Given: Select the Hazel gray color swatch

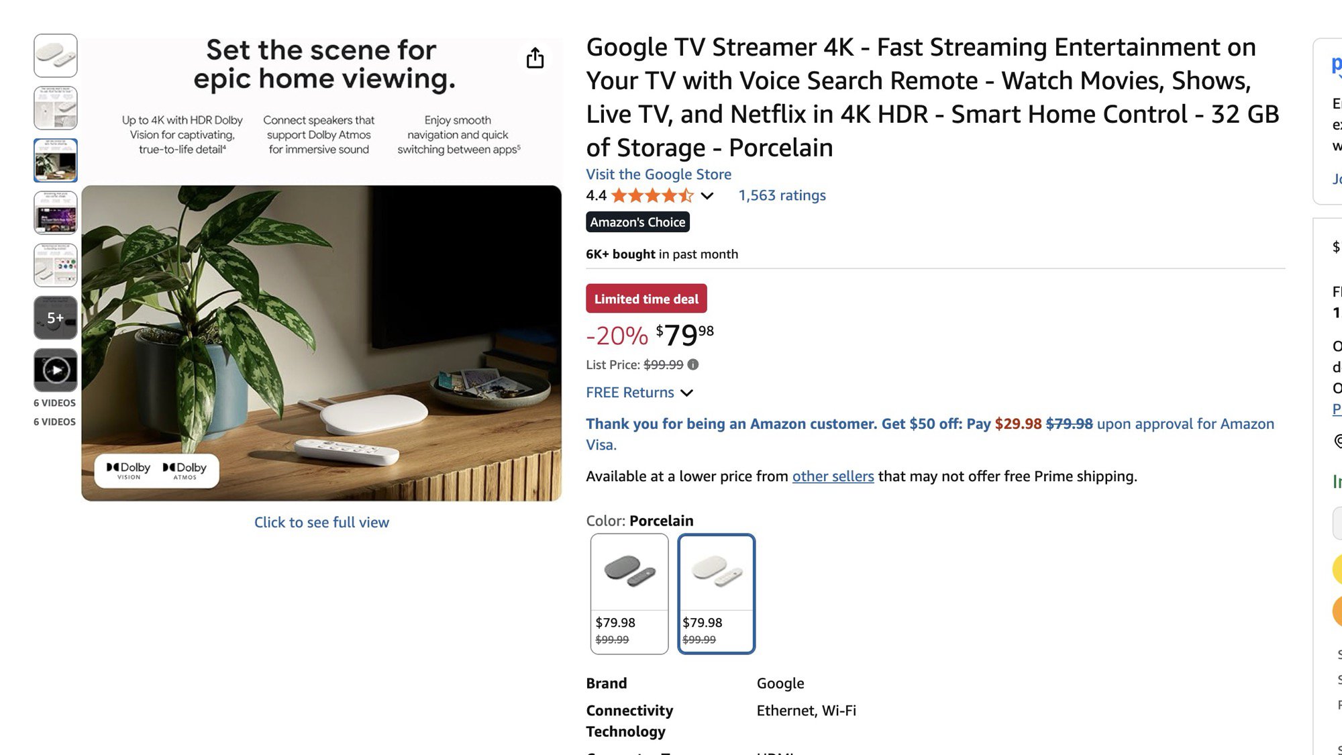Looking at the screenshot, I should pos(629,593).
